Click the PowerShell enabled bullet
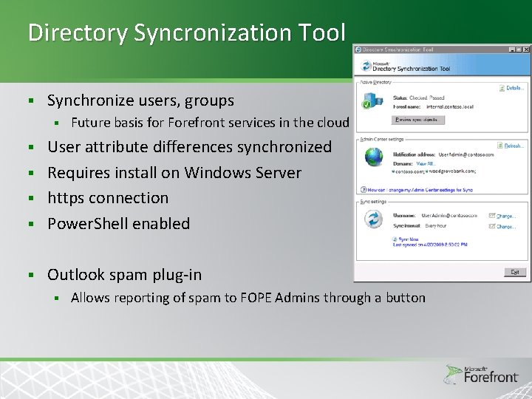532x399 pixels. point(119,224)
